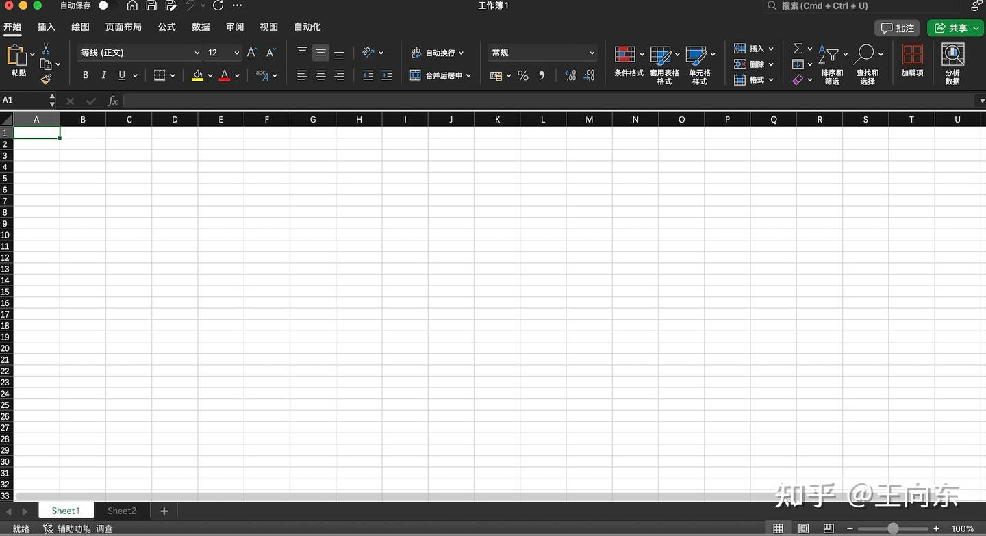Viewport: 986px width, 536px height.
Task: Expand the 自动换行 wrap text dropdown arrow
Action: pyautogui.click(x=461, y=53)
